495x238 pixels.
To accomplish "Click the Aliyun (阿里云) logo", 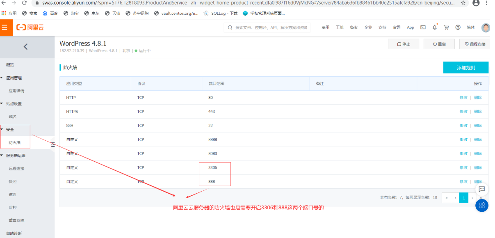I will (x=30, y=27).
